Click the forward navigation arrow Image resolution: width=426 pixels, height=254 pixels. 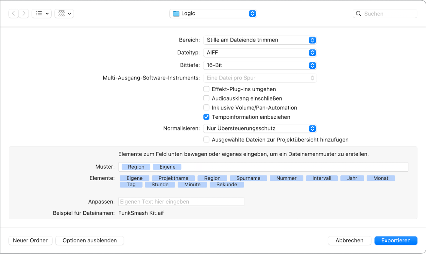pos(24,13)
